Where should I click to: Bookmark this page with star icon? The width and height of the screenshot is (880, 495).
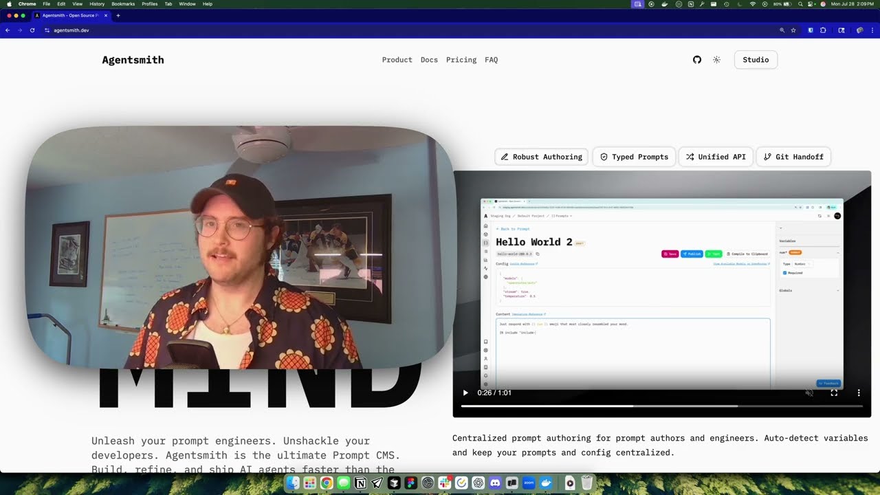pos(793,30)
